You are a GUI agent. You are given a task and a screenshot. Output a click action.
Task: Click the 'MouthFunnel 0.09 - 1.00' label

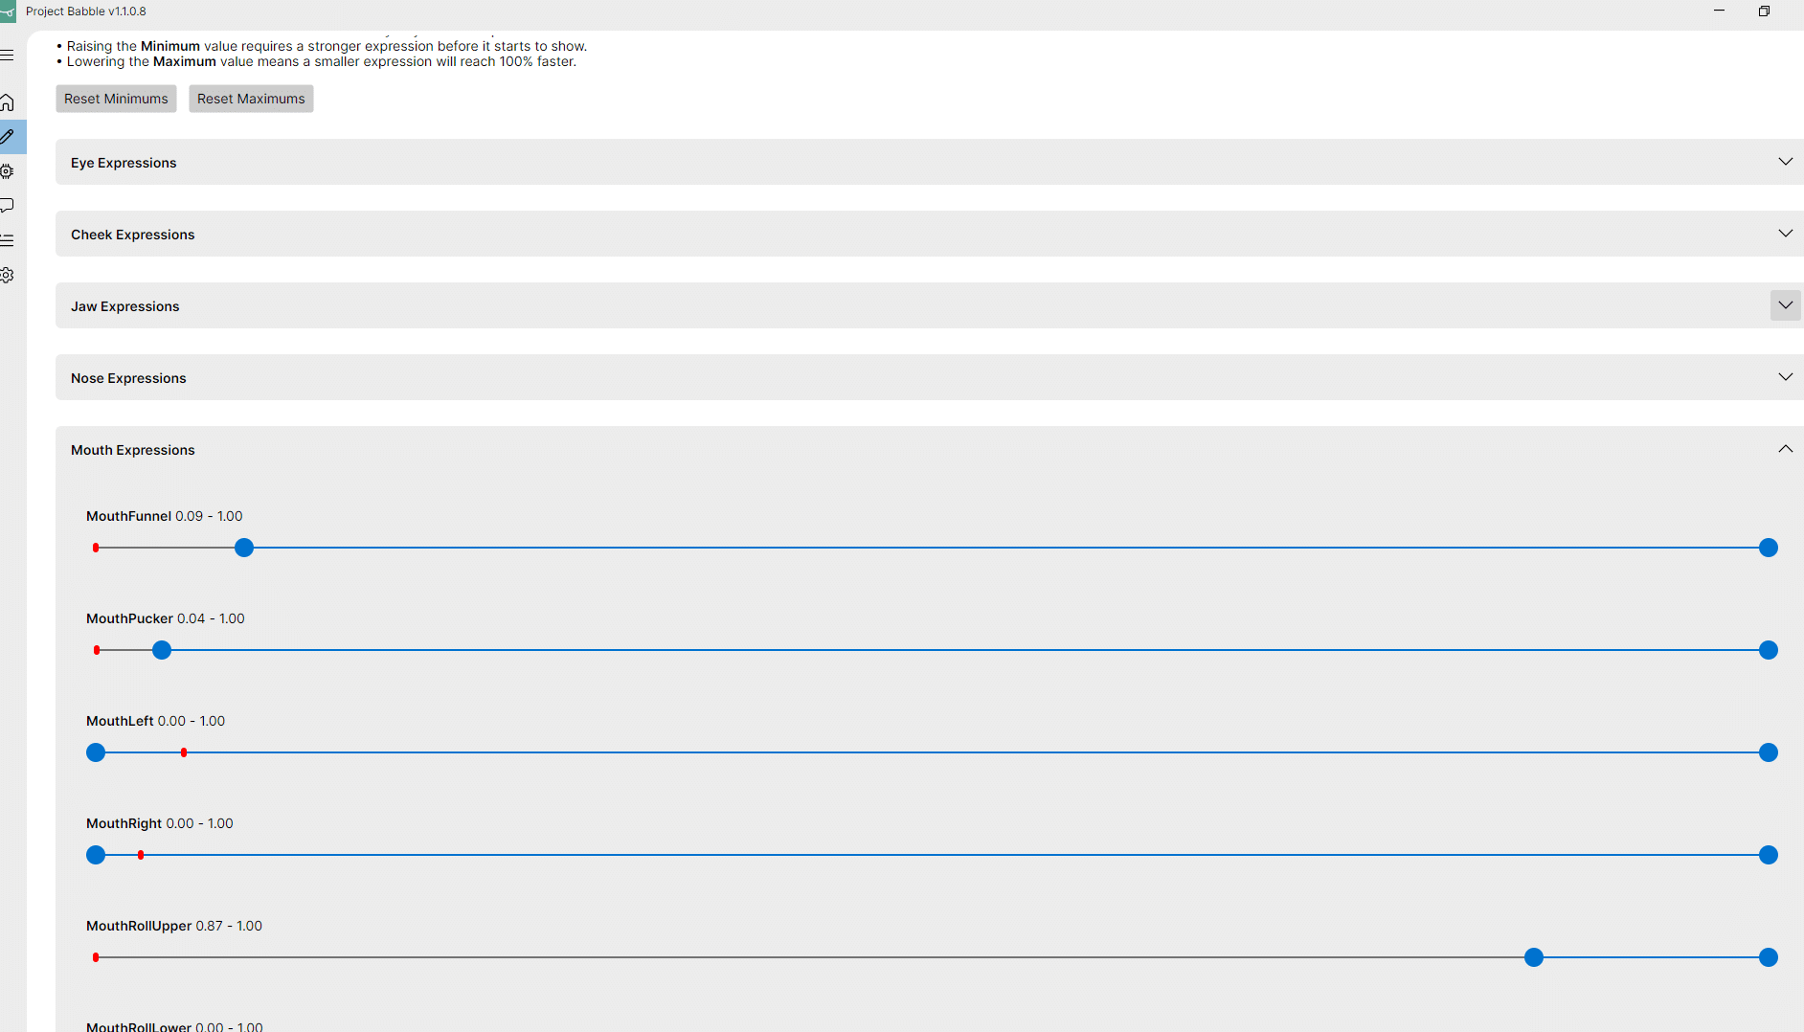pyautogui.click(x=165, y=516)
